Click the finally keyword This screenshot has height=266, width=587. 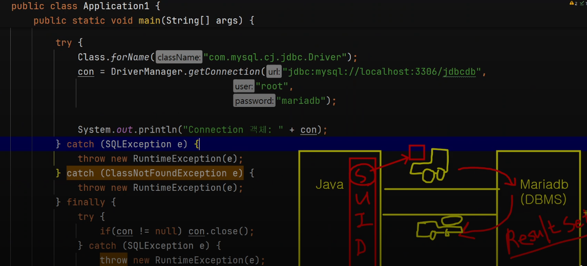point(86,203)
